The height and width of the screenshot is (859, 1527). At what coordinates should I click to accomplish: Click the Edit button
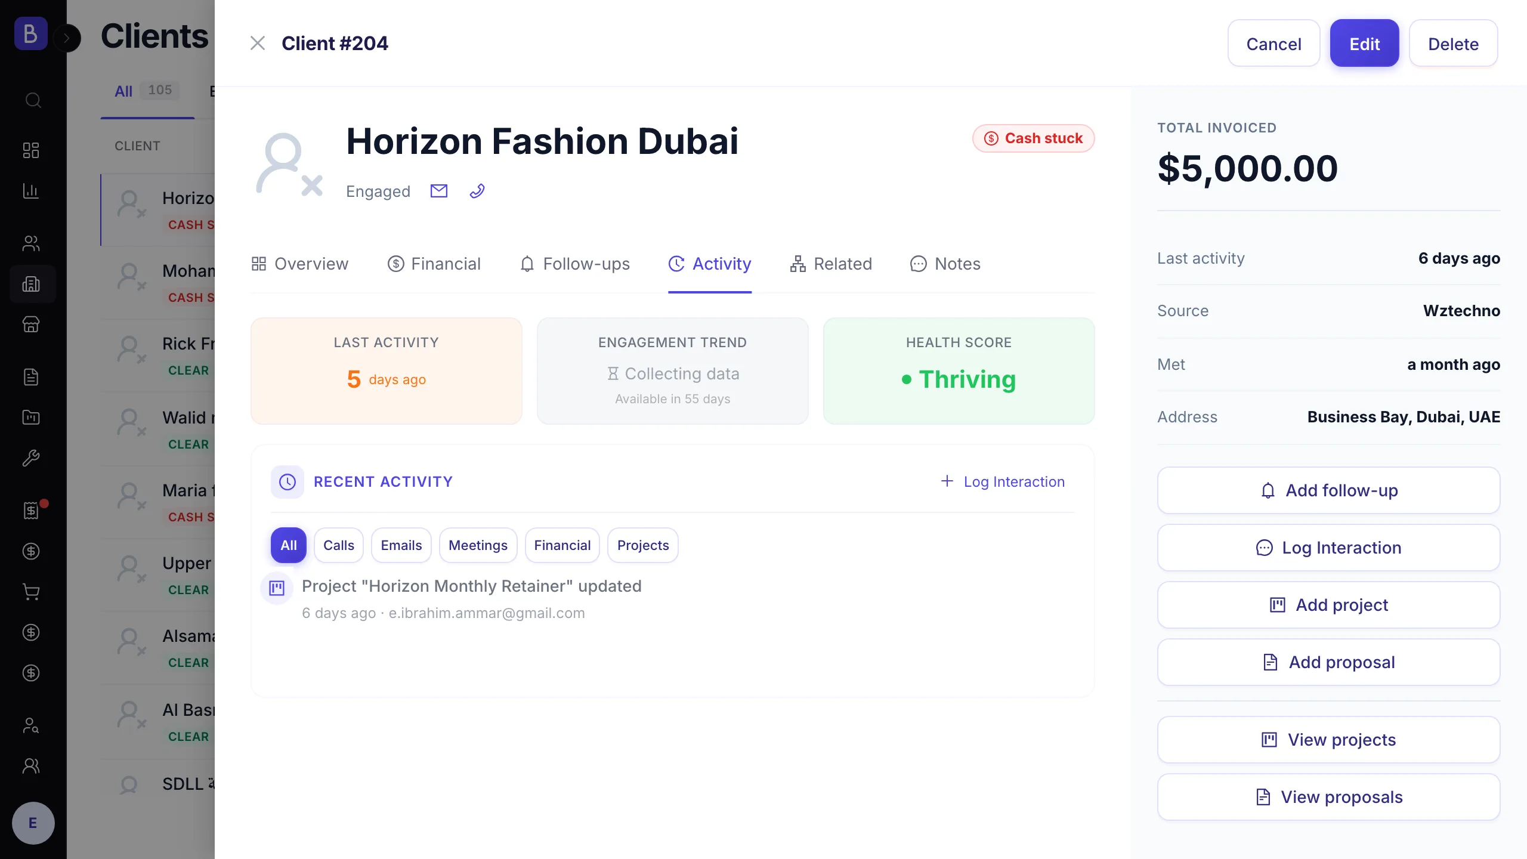[x=1364, y=44]
